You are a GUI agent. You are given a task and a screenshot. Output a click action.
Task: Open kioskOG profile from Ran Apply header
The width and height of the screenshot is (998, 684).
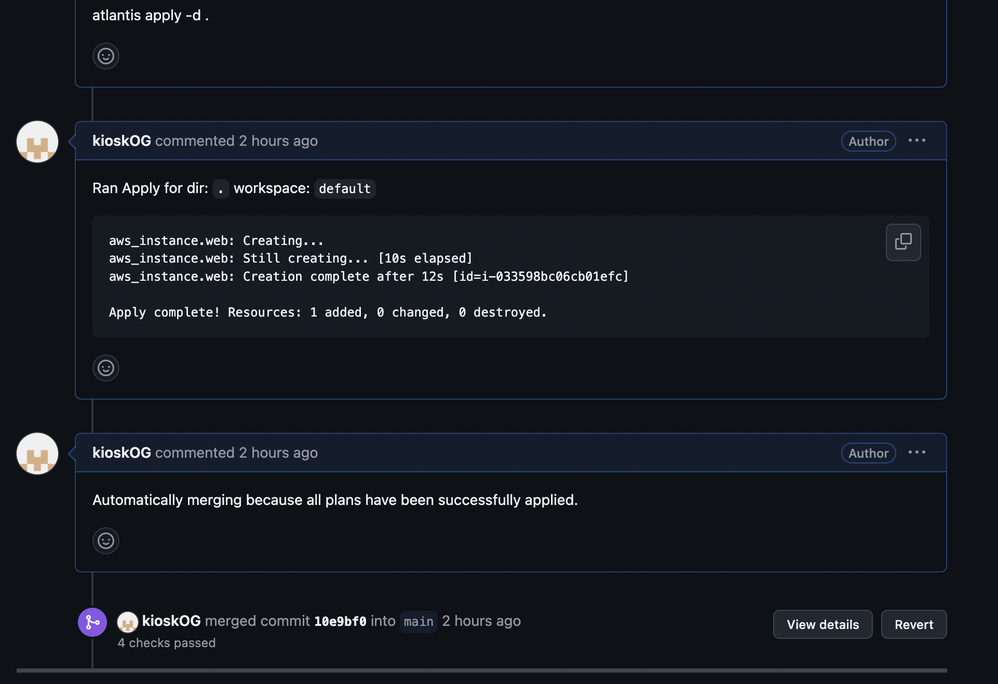[122, 141]
